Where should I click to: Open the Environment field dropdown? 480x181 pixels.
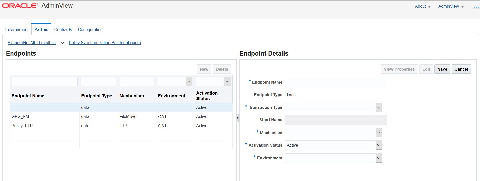point(379,158)
